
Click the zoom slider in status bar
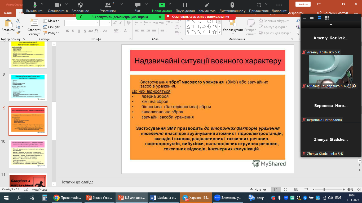tap(324, 190)
